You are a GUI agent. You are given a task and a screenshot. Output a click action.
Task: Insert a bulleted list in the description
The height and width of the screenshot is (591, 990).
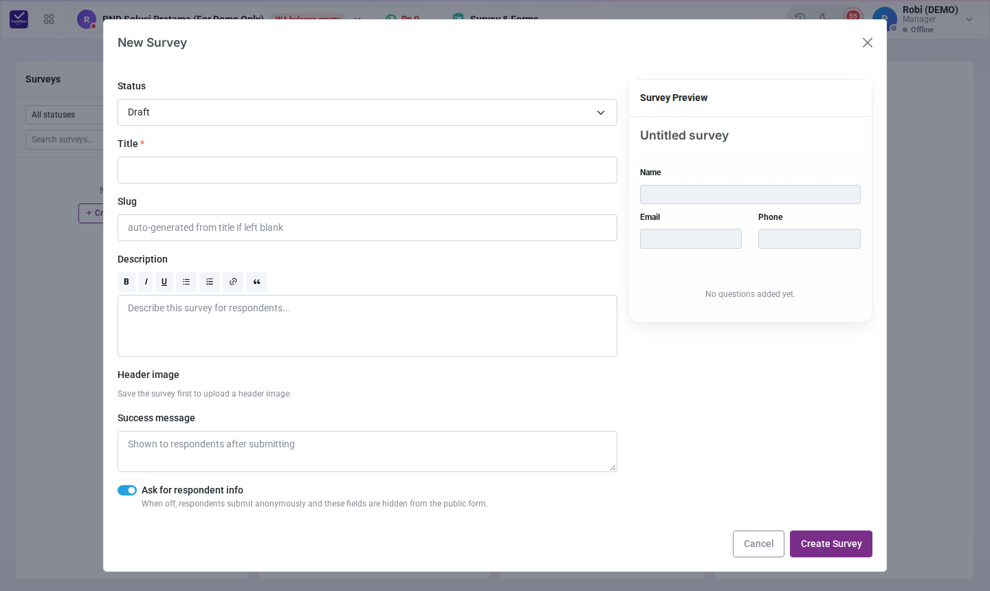(x=186, y=282)
